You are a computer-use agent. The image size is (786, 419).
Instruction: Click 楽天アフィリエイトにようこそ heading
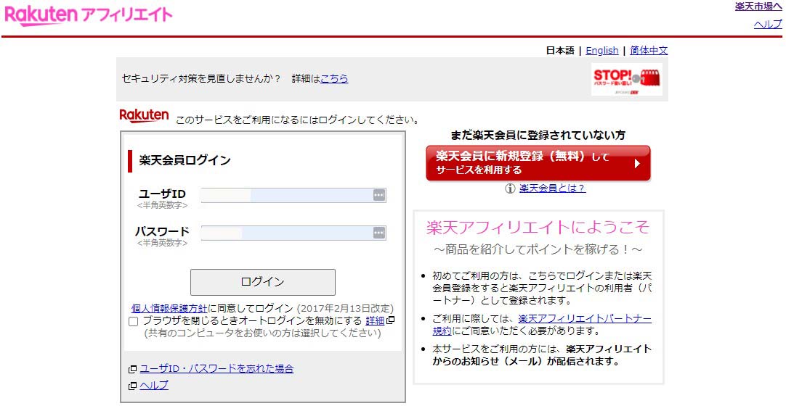pyautogui.click(x=538, y=228)
